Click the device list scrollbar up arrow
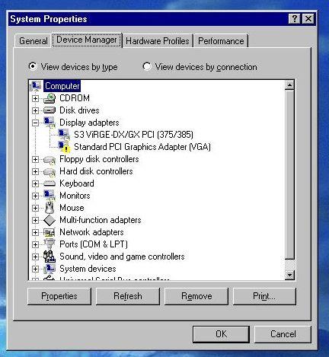 click(289, 85)
